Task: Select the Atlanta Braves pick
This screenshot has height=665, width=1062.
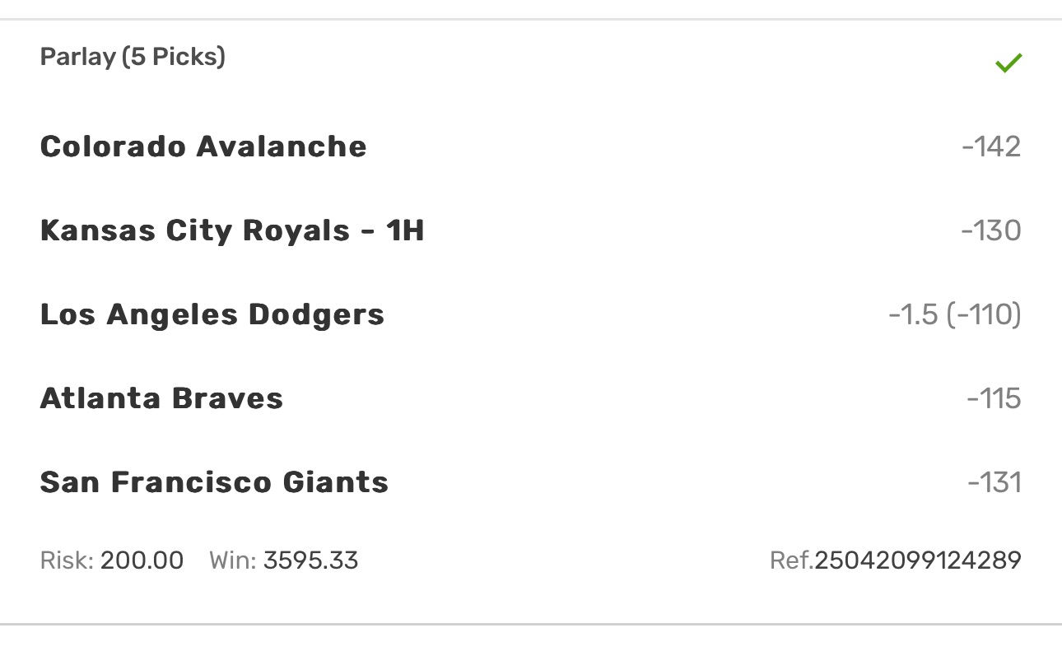Action: click(x=161, y=398)
